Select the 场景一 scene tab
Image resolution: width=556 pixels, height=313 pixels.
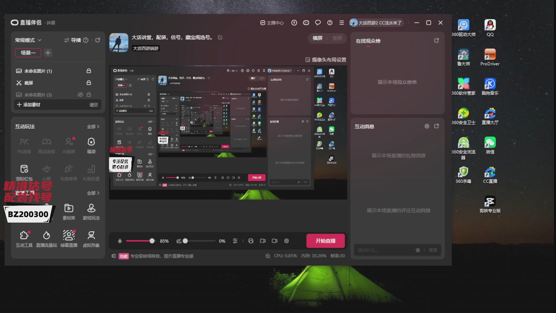[28, 53]
